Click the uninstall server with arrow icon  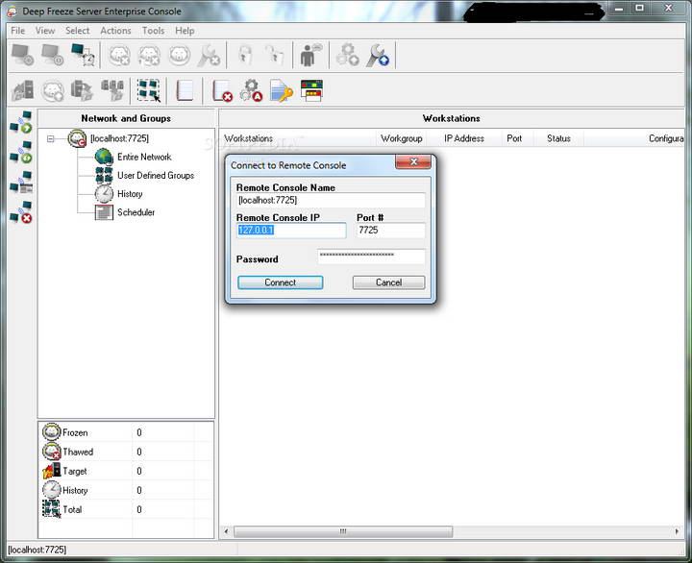82,90
